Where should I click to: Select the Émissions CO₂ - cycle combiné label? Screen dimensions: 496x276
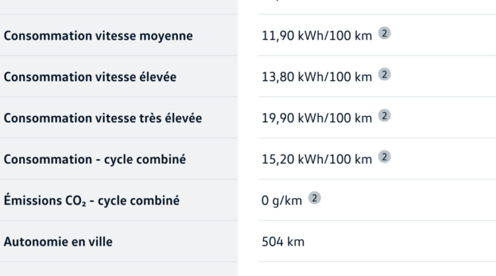click(91, 201)
